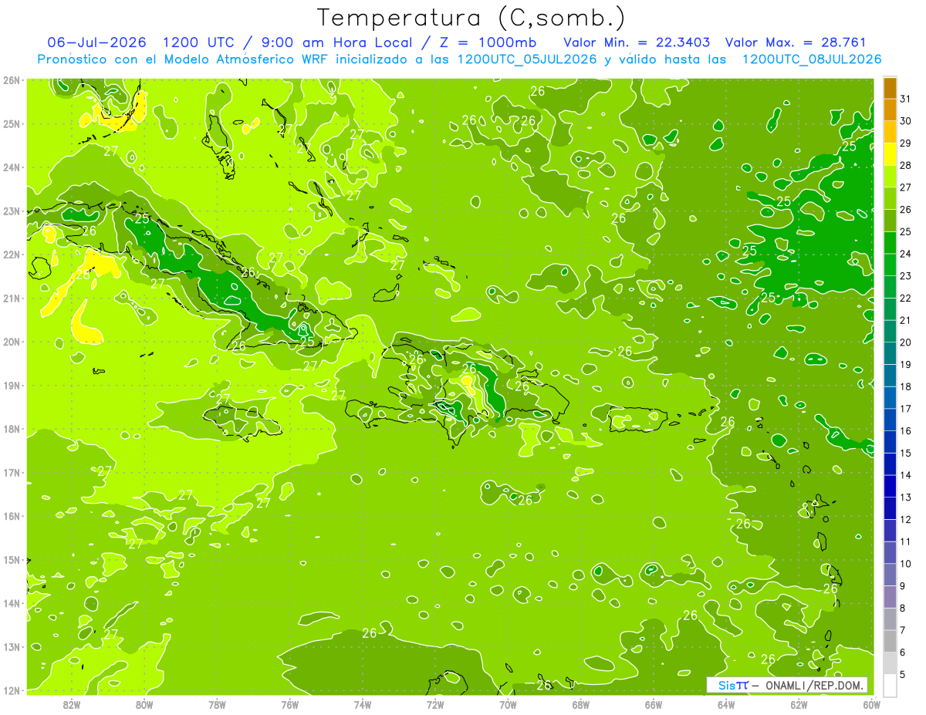Click the '76W' longitude axis label
Screen dimensions: 926x715
289,704
